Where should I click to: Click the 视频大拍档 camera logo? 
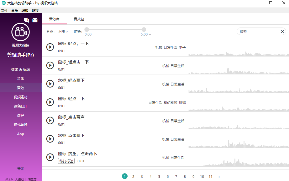(x=21, y=32)
